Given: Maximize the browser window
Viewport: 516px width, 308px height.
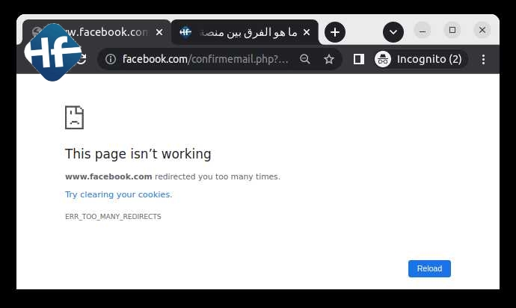Looking at the screenshot, I should (x=452, y=31).
